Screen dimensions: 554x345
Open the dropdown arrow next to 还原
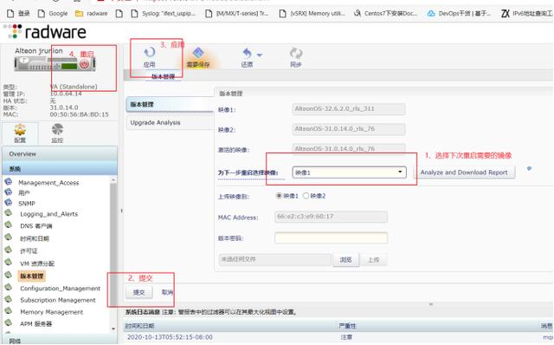(x=260, y=55)
